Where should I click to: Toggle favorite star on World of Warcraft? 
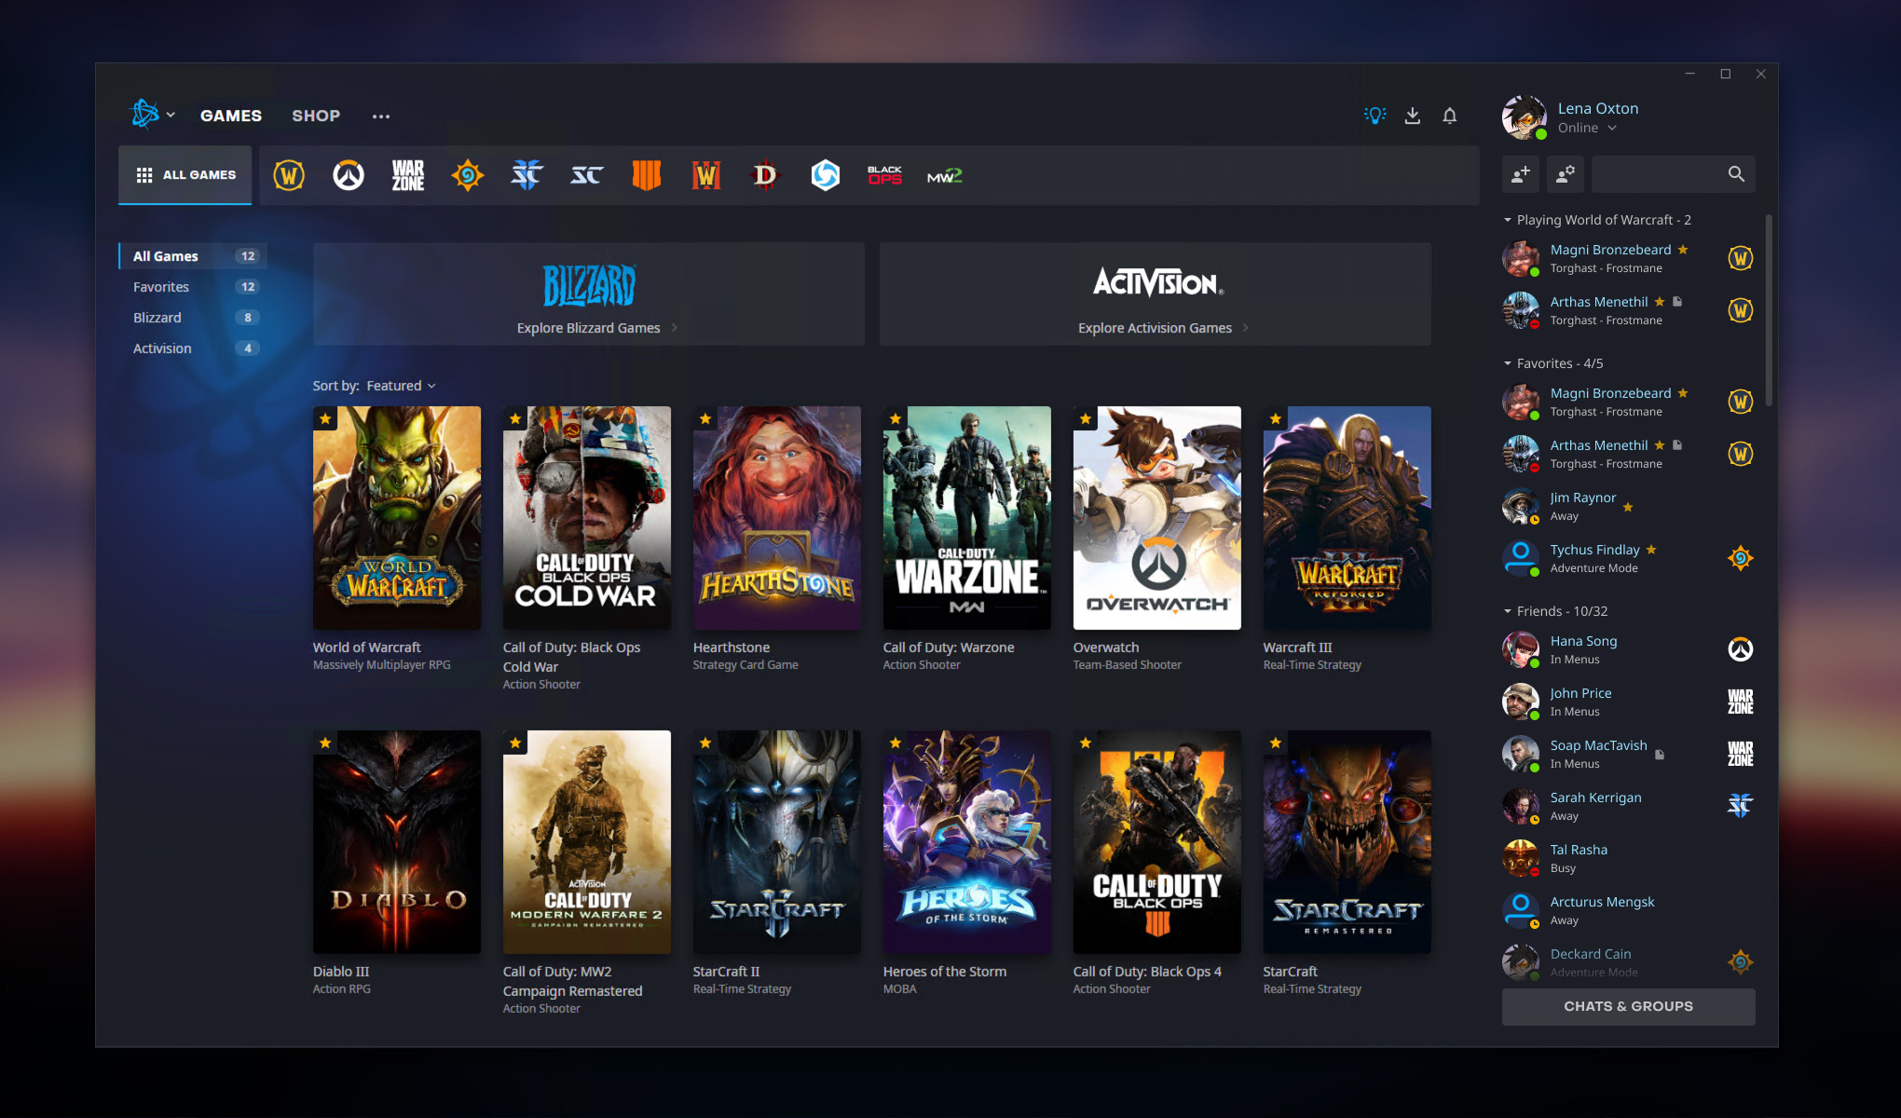click(325, 420)
